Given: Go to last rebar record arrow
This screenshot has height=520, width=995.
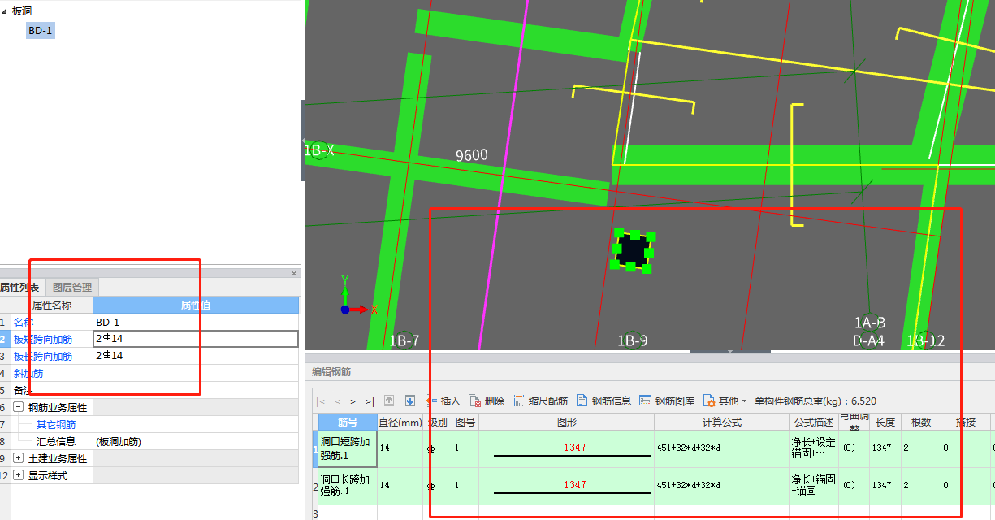Looking at the screenshot, I should click(x=370, y=401).
